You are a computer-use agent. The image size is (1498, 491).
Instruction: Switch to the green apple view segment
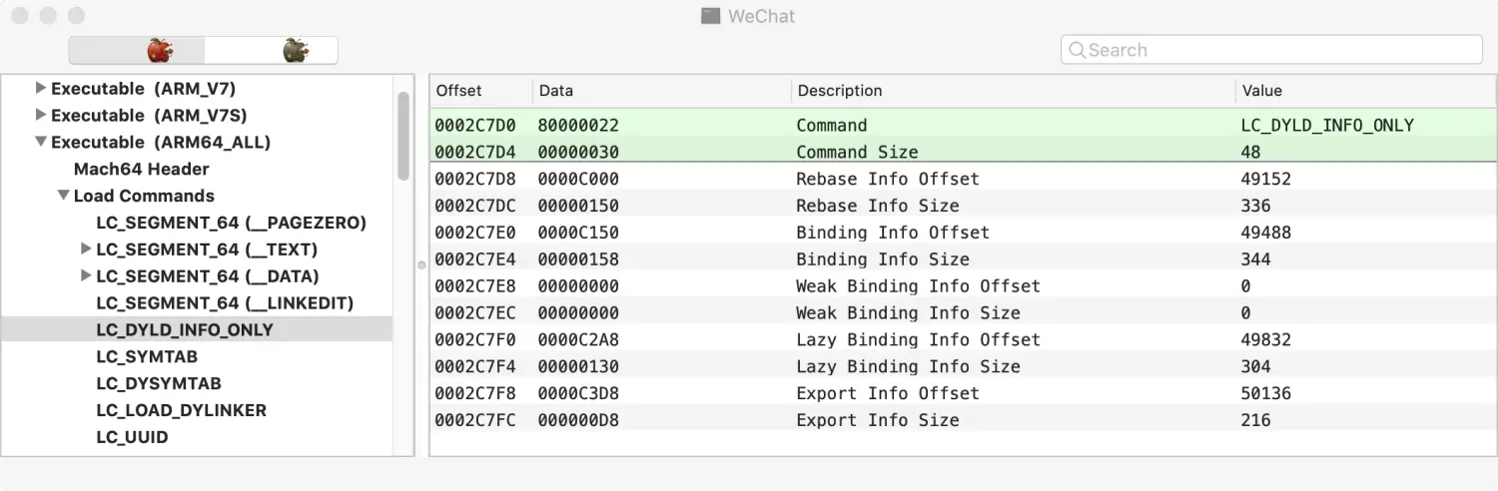pos(295,50)
